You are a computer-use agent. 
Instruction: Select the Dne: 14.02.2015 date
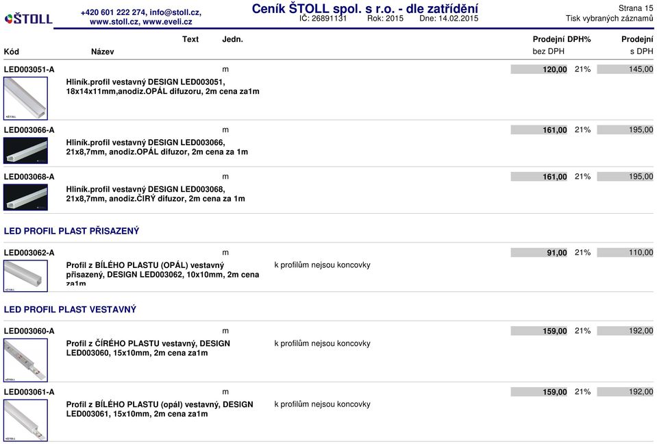pos(449,18)
